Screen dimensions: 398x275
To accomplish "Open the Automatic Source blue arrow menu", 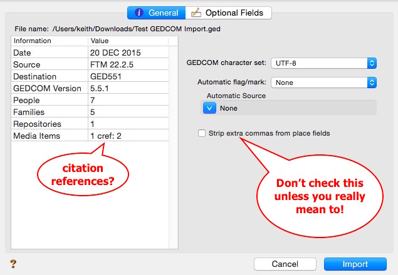I will [x=209, y=108].
